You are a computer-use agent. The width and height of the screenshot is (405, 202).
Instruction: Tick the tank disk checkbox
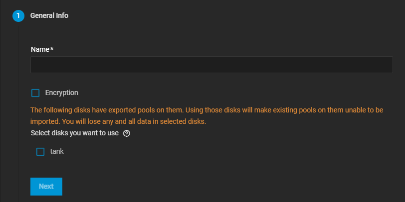[40, 152]
